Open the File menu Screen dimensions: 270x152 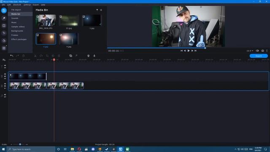click(3, 5)
